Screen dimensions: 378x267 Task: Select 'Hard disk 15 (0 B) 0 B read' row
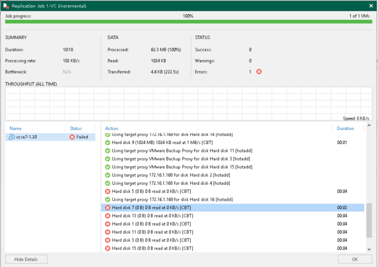pyautogui.click(x=232, y=248)
